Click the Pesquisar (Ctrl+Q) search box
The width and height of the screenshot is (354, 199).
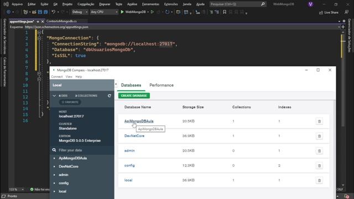pos(237,4)
